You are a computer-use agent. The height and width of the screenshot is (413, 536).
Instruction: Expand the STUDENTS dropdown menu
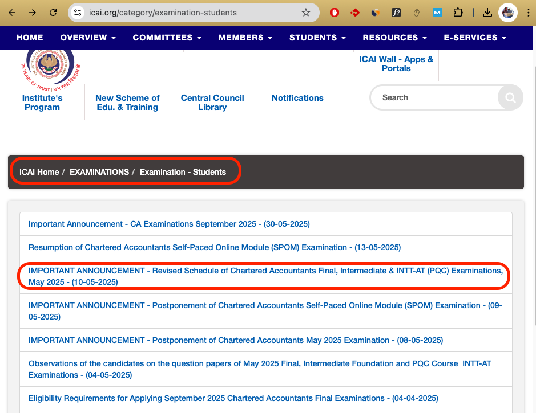(x=317, y=38)
